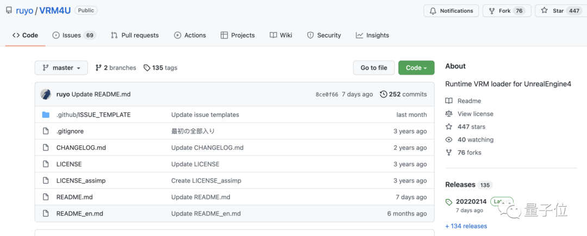The width and height of the screenshot is (587, 236).
Task: Fork the repository
Action: [506, 11]
